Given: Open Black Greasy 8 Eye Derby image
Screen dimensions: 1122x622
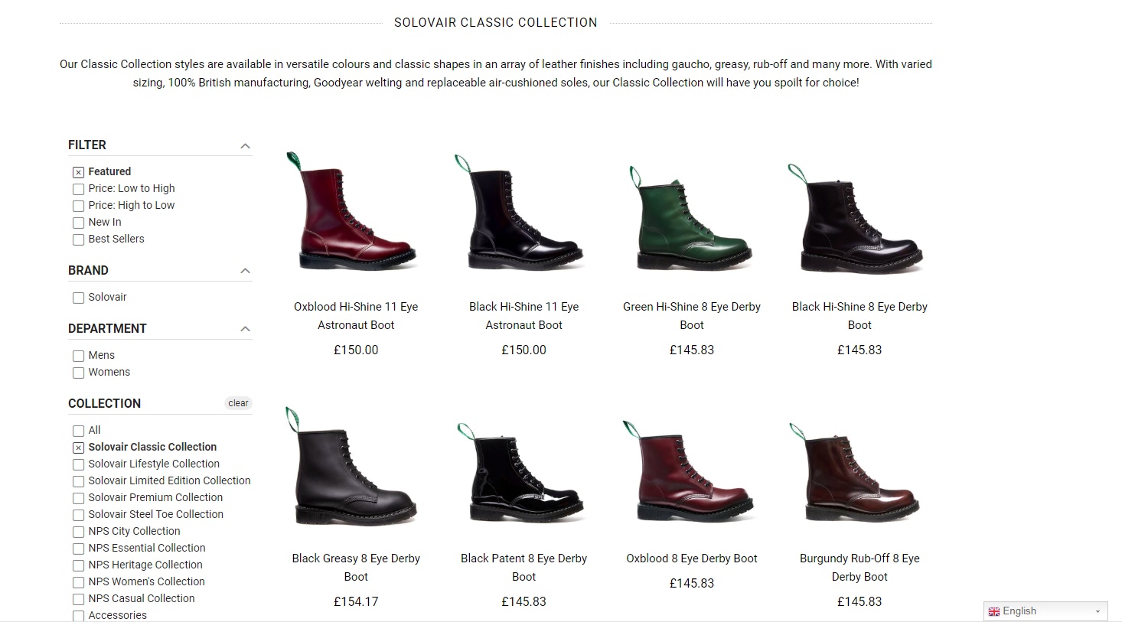Looking at the screenshot, I should [356, 467].
